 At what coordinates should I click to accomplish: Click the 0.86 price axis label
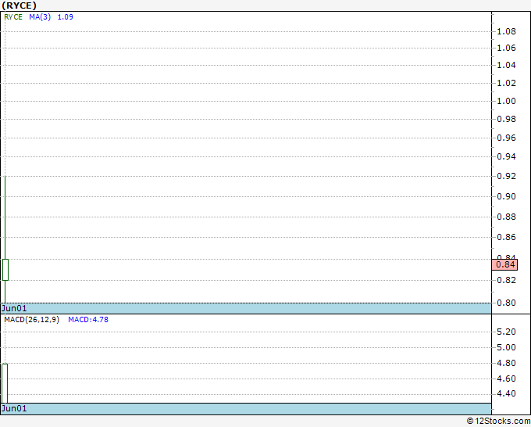[x=506, y=237]
